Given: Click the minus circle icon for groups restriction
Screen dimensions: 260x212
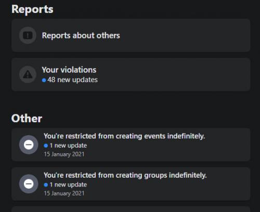Looking at the screenshot, I should 29,184.
